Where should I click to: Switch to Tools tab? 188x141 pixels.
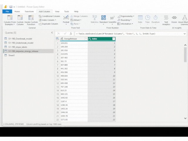[67, 11]
